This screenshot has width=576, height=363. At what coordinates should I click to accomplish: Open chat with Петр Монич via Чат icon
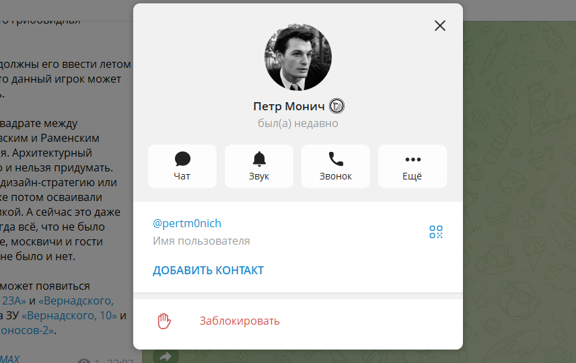click(x=182, y=166)
